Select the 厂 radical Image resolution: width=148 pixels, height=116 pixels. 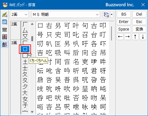25,25
